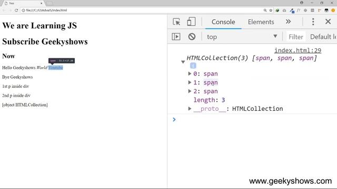
Task: Close the Test browser tab
Action: pos(41,3)
